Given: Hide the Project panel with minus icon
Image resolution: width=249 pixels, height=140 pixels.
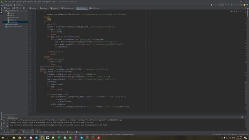Looking at the screenshot, I should click(27, 8).
